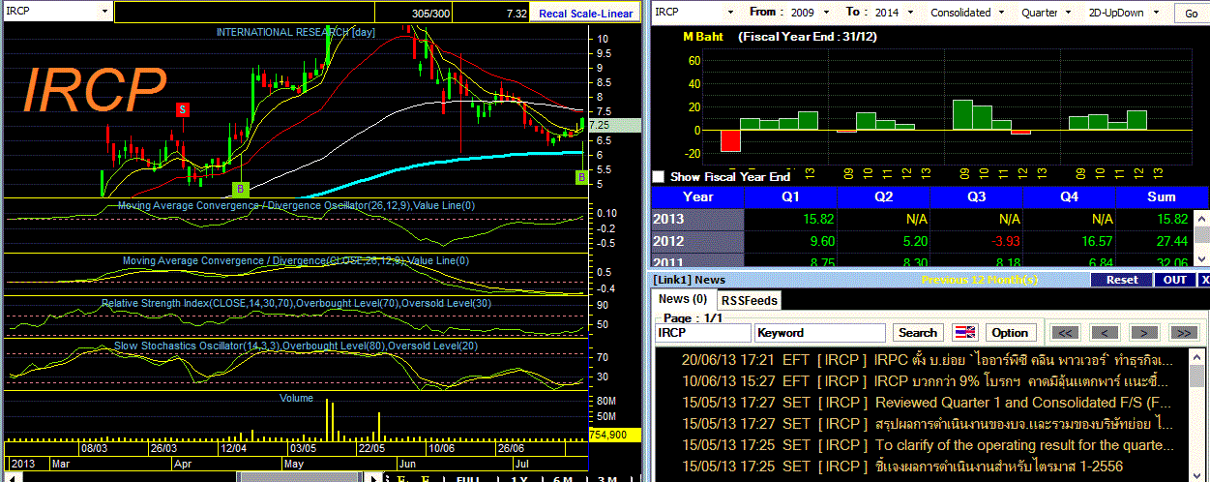Click the IRCP symbol field in news search
1210x482 pixels.
[702, 332]
